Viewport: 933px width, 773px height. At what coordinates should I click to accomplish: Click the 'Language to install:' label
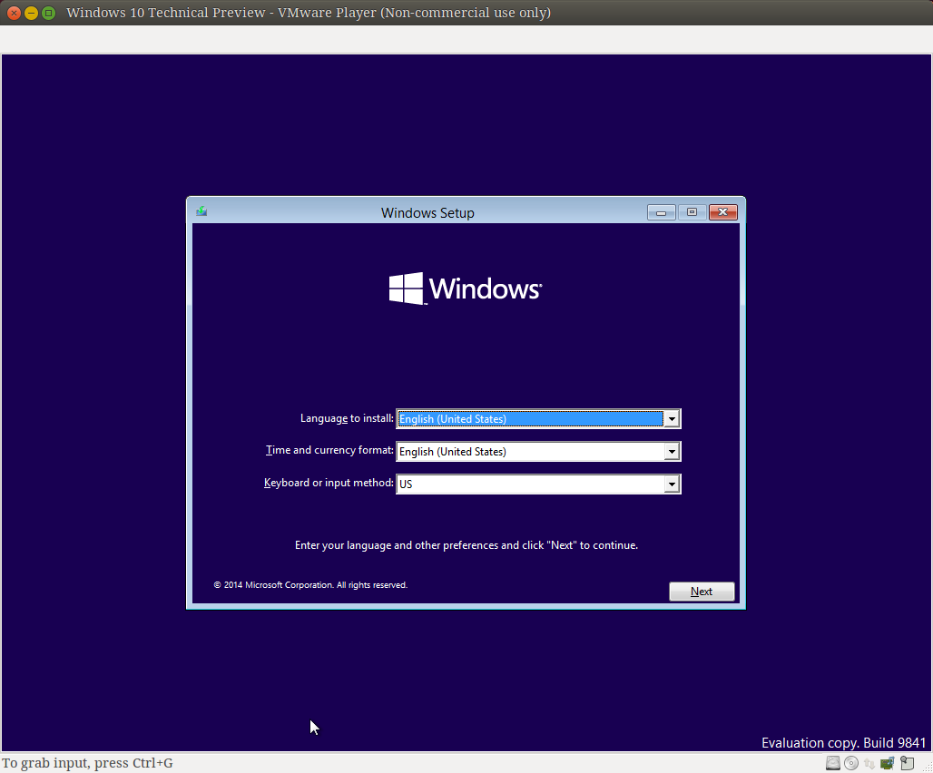(347, 418)
